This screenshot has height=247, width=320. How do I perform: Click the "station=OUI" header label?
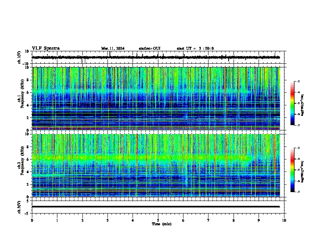(x=149, y=48)
